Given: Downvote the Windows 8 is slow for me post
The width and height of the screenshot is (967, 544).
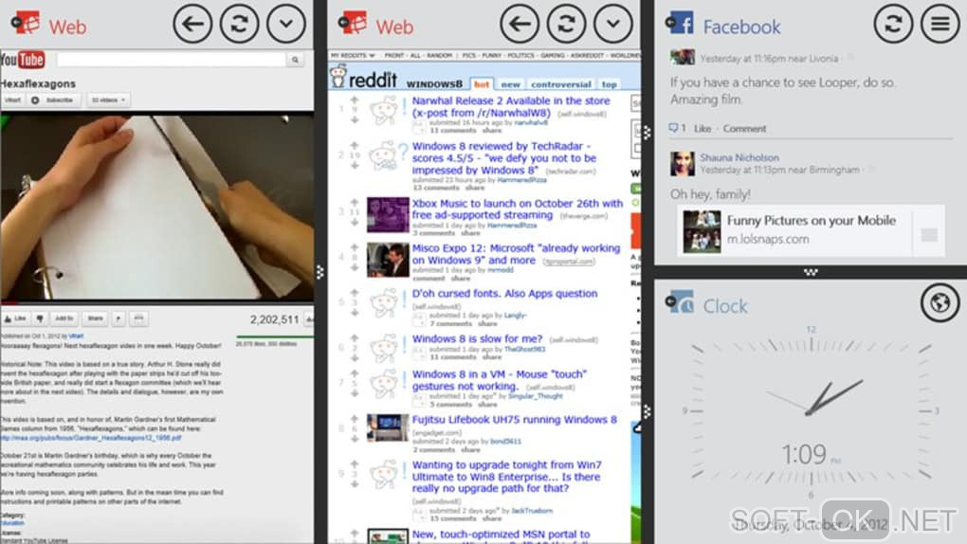Looking at the screenshot, I should [355, 357].
